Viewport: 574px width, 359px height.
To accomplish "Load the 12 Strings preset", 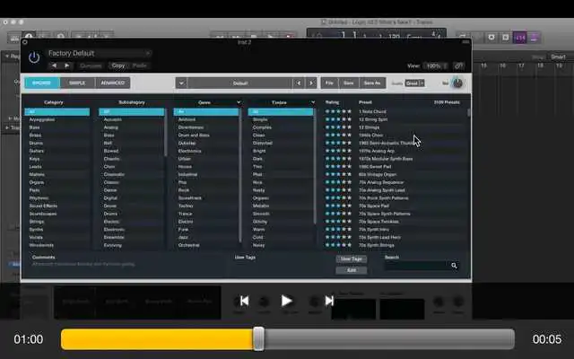I will (369, 127).
